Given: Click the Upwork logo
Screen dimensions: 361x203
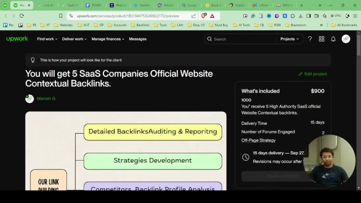Looking at the screenshot, I should pyautogui.click(x=17, y=39).
